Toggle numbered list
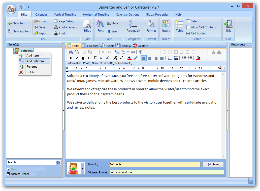The image size is (260, 191). [x=176, y=58]
